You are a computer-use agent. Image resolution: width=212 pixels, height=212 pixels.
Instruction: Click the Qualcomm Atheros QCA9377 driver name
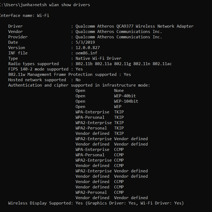pyautogui.click(x=134, y=26)
